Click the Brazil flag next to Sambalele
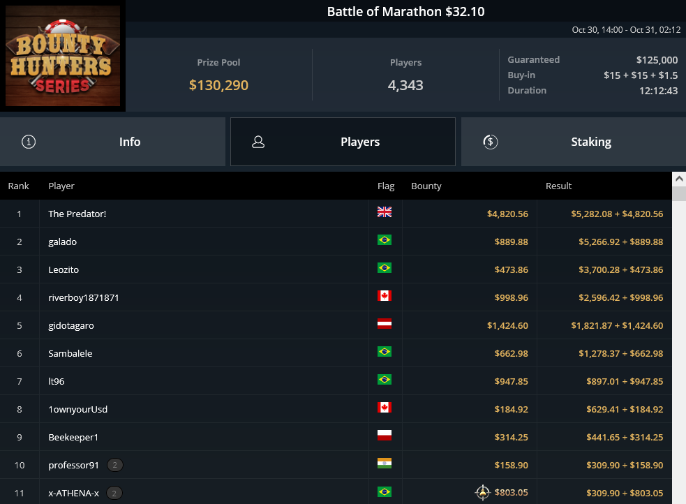This screenshot has height=504, width=686. click(x=385, y=352)
